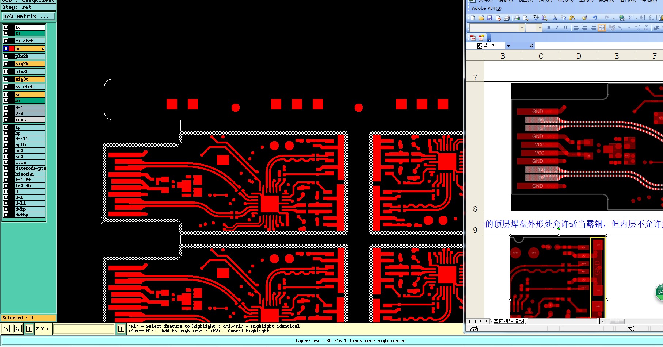Click the Save icon in Excel toolbar

(490, 18)
